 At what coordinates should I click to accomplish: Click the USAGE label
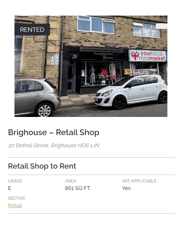pyautogui.click(x=15, y=181)
